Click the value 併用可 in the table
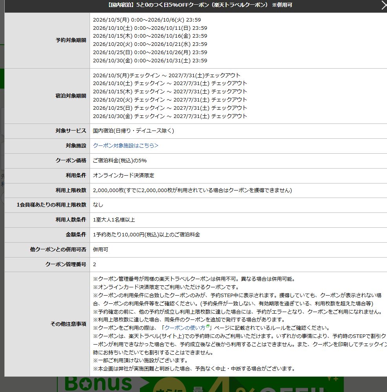 coord(101,249)
